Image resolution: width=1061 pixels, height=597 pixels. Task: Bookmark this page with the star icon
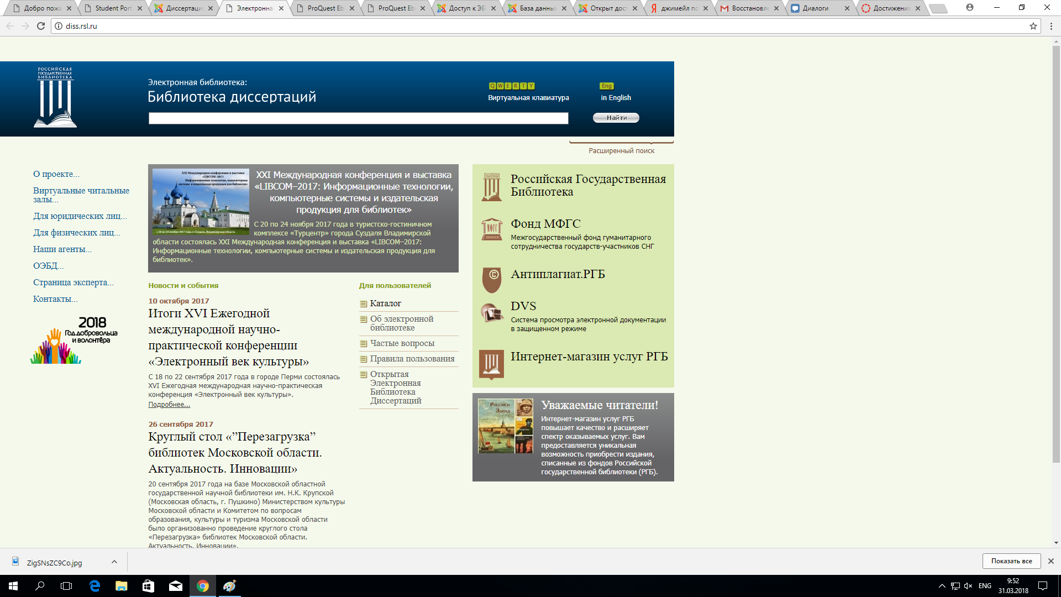(1033, 26)
